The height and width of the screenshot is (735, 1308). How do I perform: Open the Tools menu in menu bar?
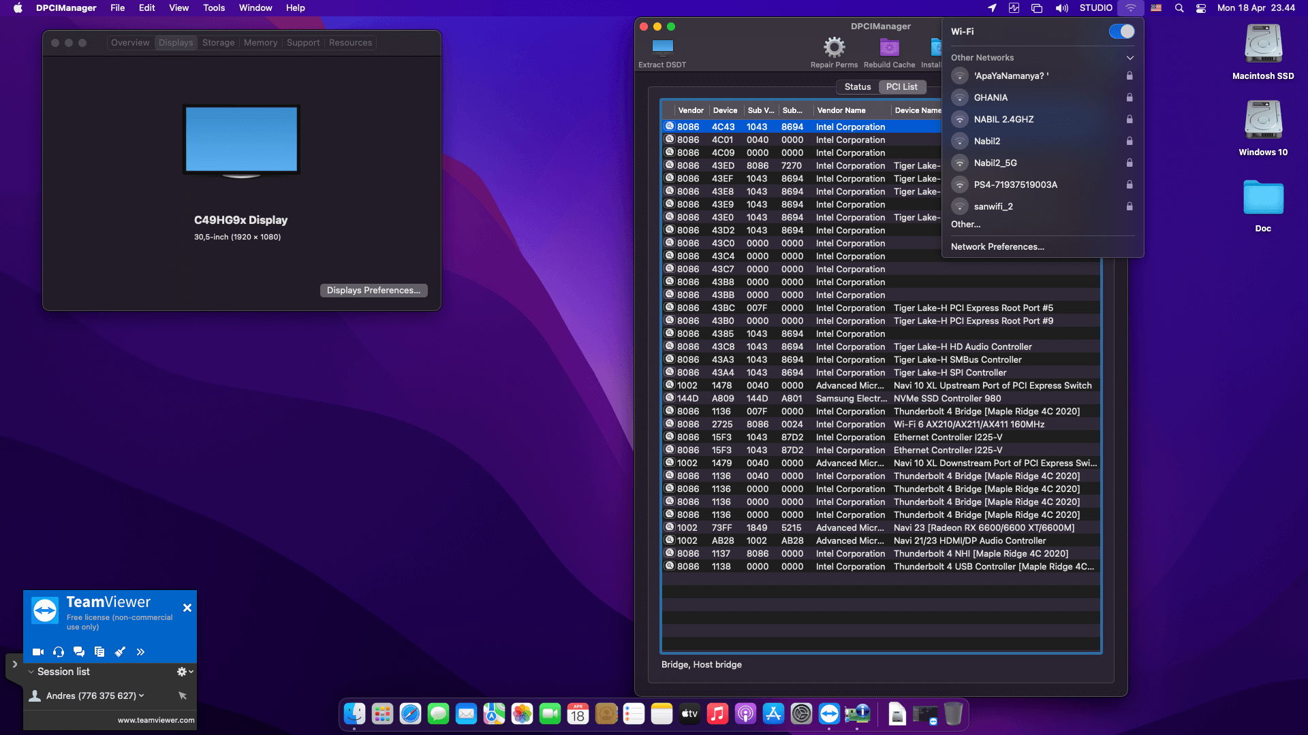pos(213,8)
